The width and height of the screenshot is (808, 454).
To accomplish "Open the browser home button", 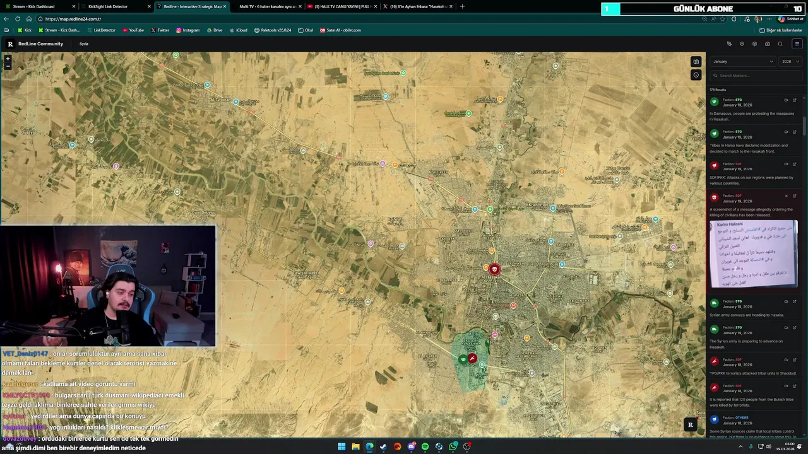I will click(x=28, y=19).
